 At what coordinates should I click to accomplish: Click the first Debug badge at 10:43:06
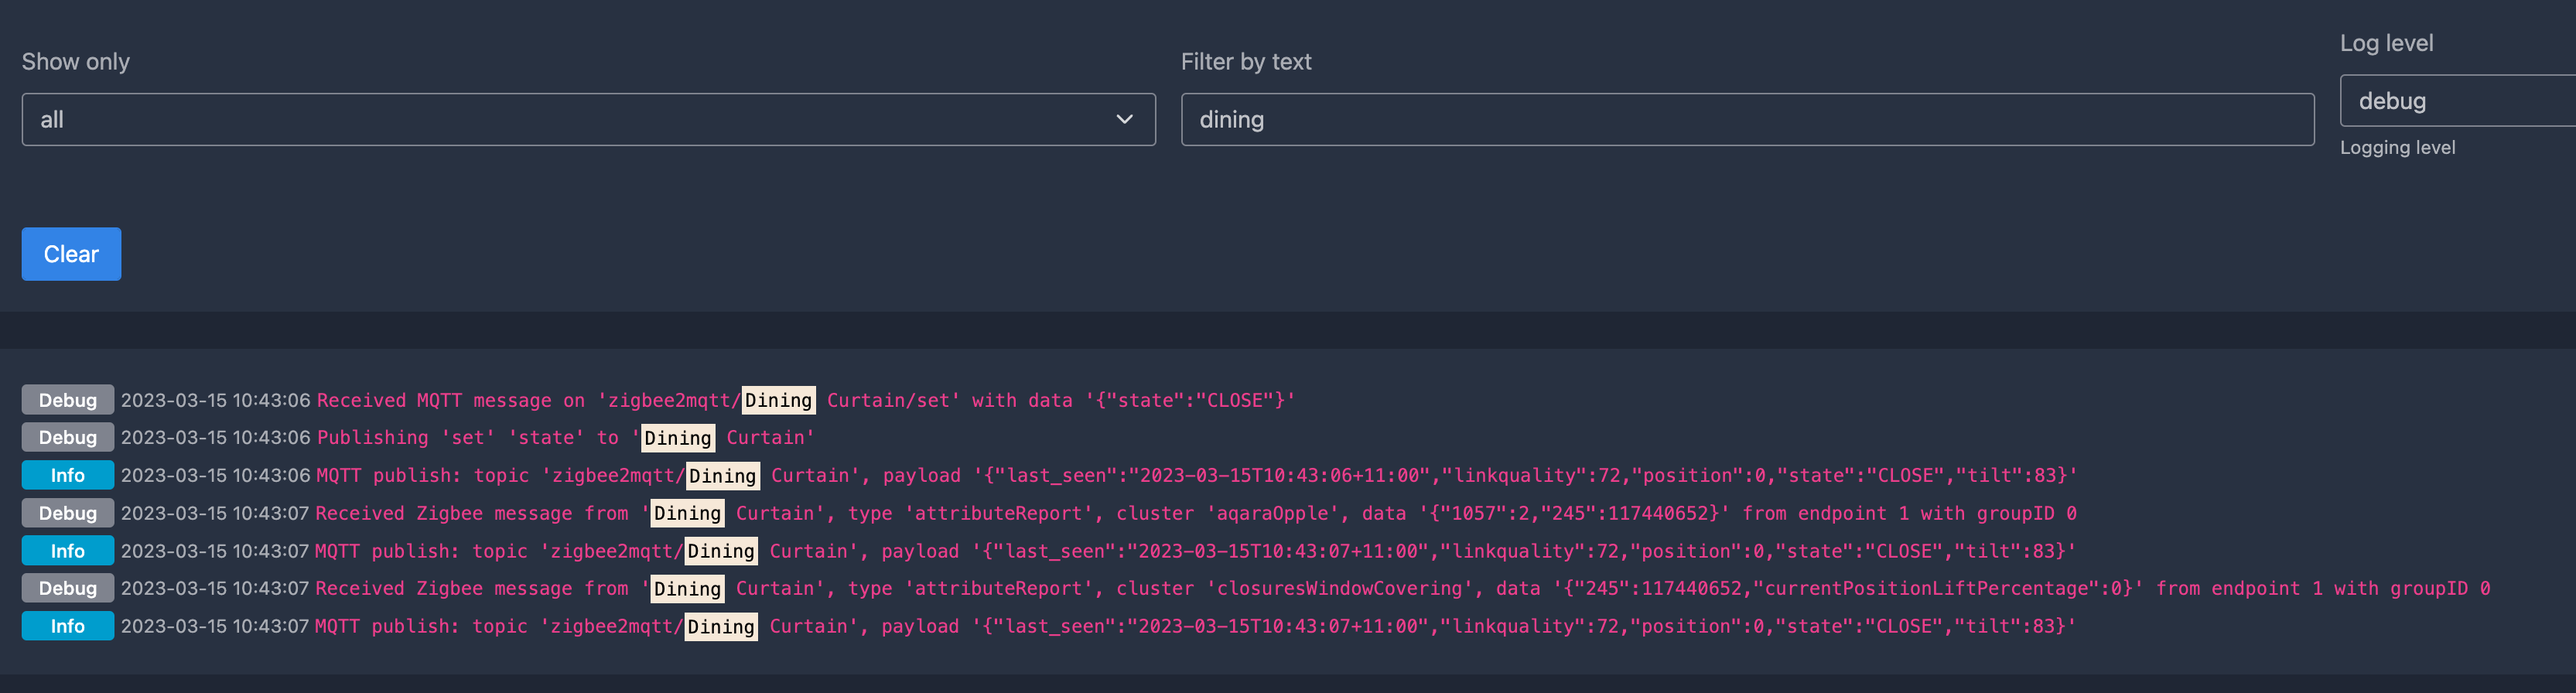(68, 400)
